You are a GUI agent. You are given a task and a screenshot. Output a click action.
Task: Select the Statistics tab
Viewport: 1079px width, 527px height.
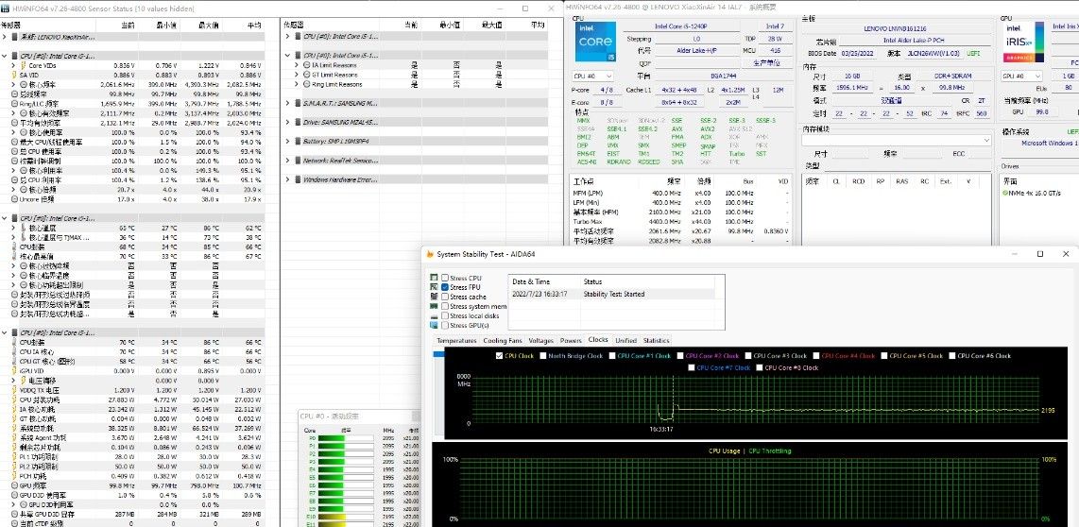click(x=657, y=341)
